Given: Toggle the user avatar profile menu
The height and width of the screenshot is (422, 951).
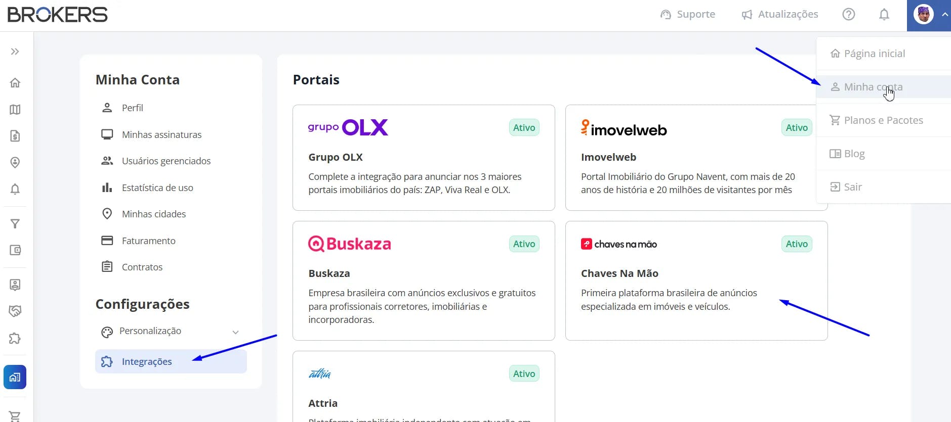Looking at the screenshot, I should [929, 15].
